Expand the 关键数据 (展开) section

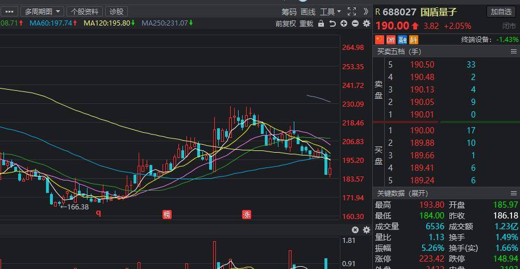(402, 193)
